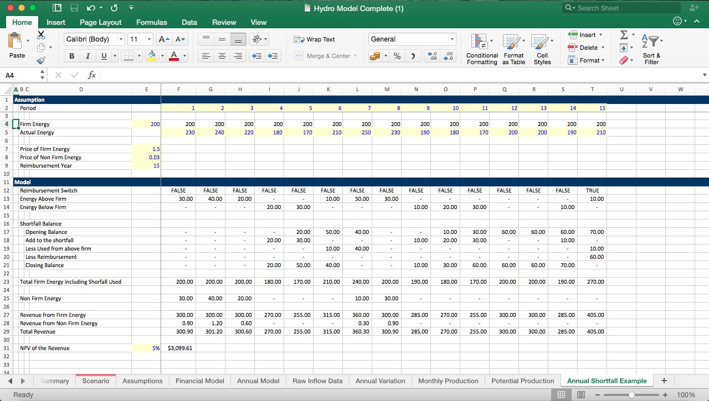
Task: Toggle bold formatting
Action: (x=71, y=56)
